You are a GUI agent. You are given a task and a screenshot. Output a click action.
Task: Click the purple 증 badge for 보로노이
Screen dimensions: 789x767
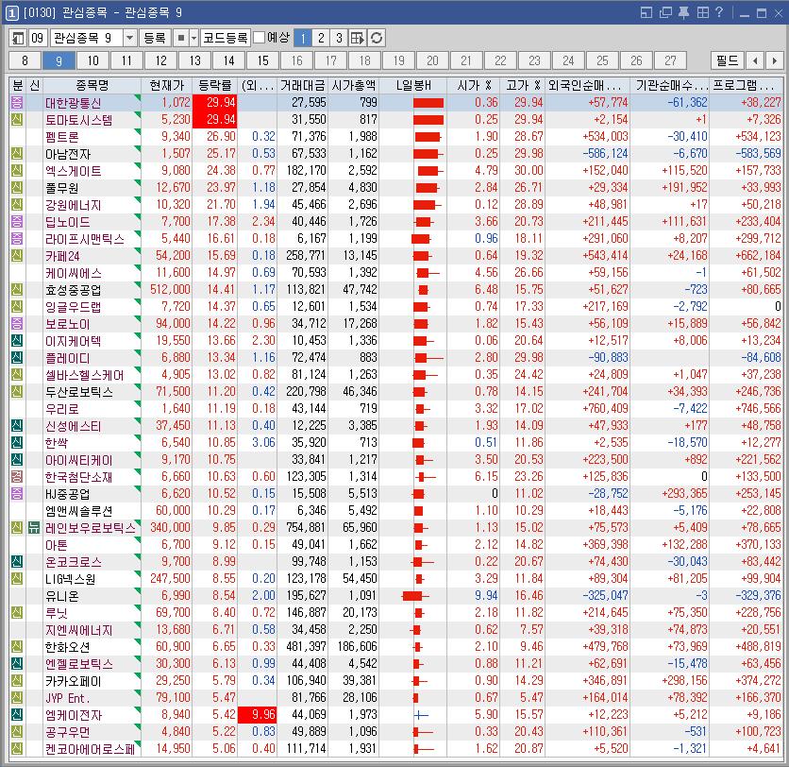tap(17, 323)
